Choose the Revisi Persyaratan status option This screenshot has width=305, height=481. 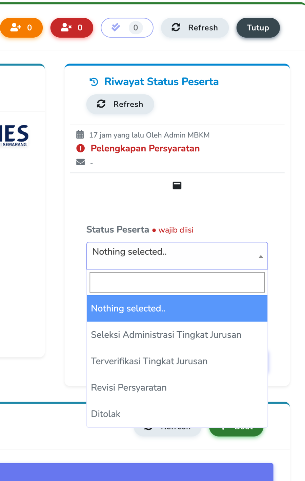(x=129, y=388)
